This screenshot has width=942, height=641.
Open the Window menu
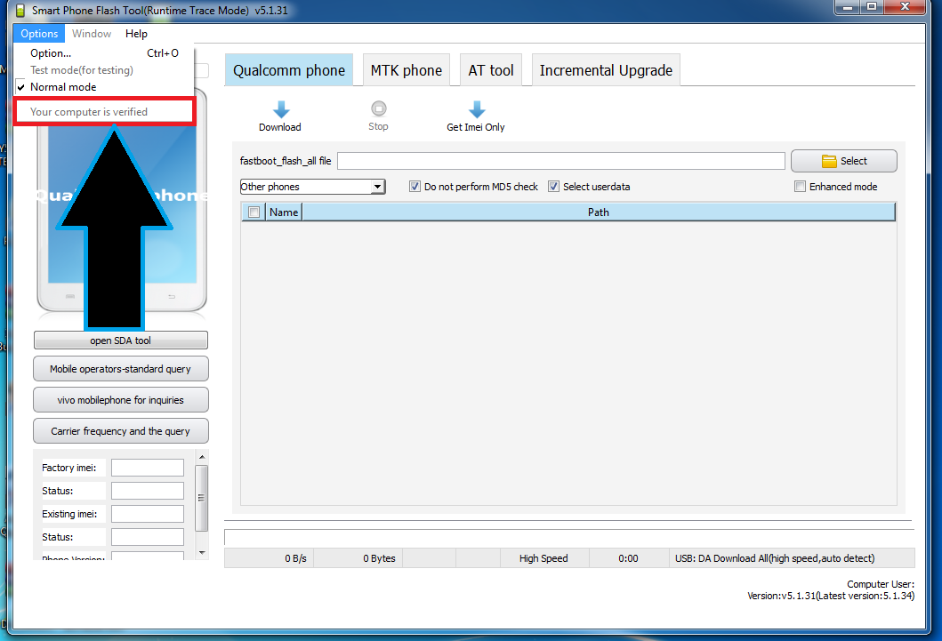(x=91, y=33)
